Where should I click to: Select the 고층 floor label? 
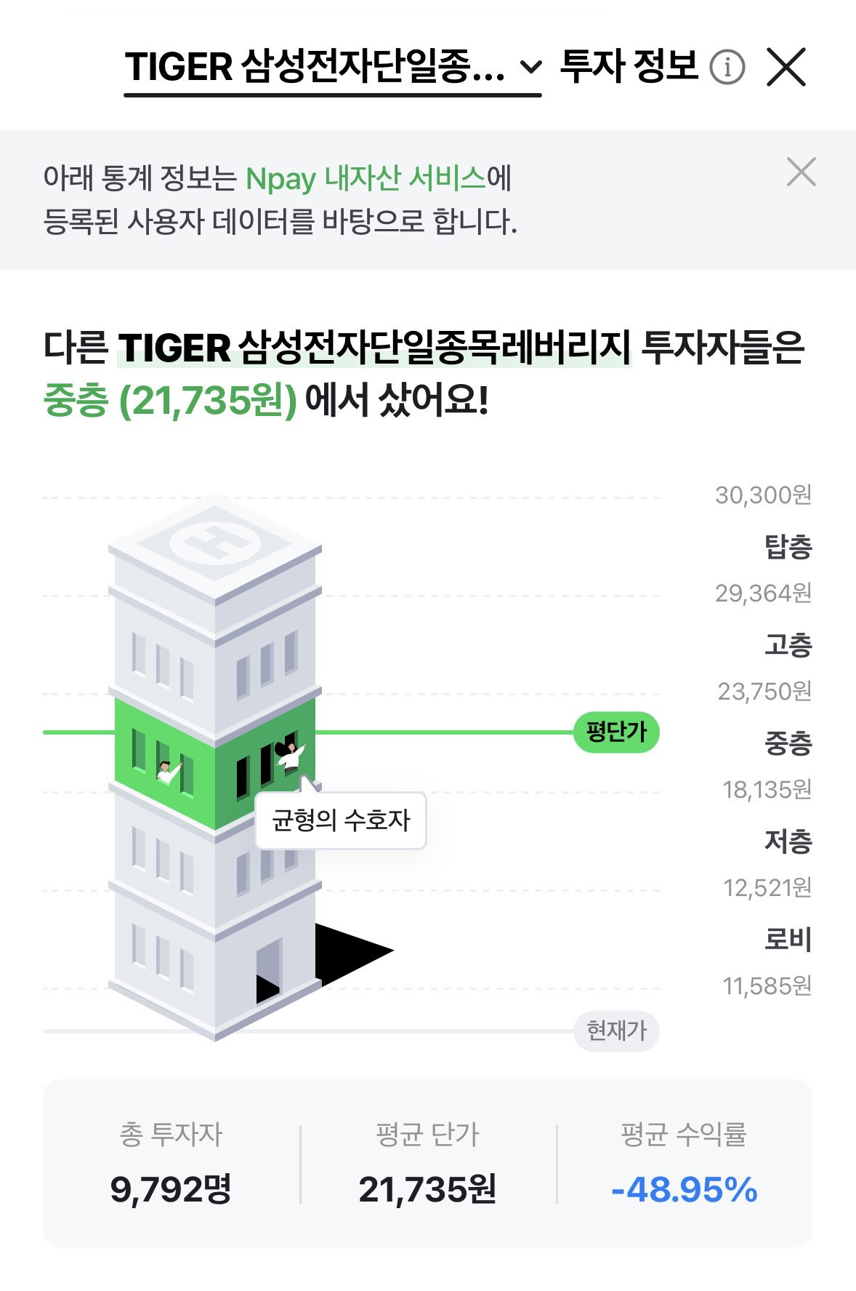(788, 644)
